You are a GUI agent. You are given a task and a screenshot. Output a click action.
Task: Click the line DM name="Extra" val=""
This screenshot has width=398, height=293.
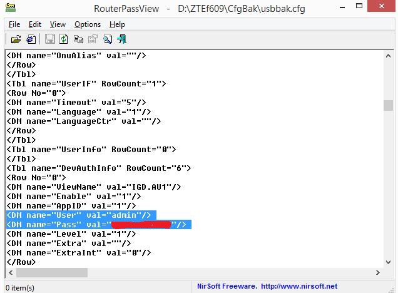coord(69,244)
